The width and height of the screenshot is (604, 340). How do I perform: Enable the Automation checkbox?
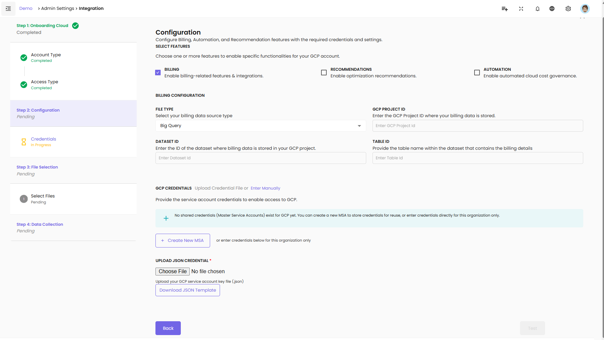pos(477,72)
